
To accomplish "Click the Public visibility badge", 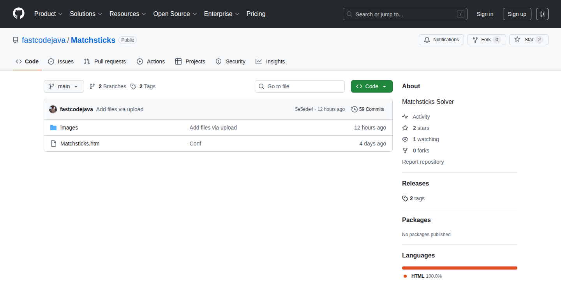I will pos(127,40).
